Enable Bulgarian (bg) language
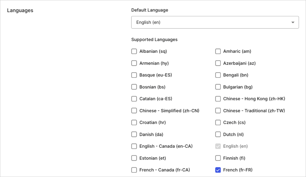The width and height of the screenshot is (306, 177). click(x=218, y=87)
